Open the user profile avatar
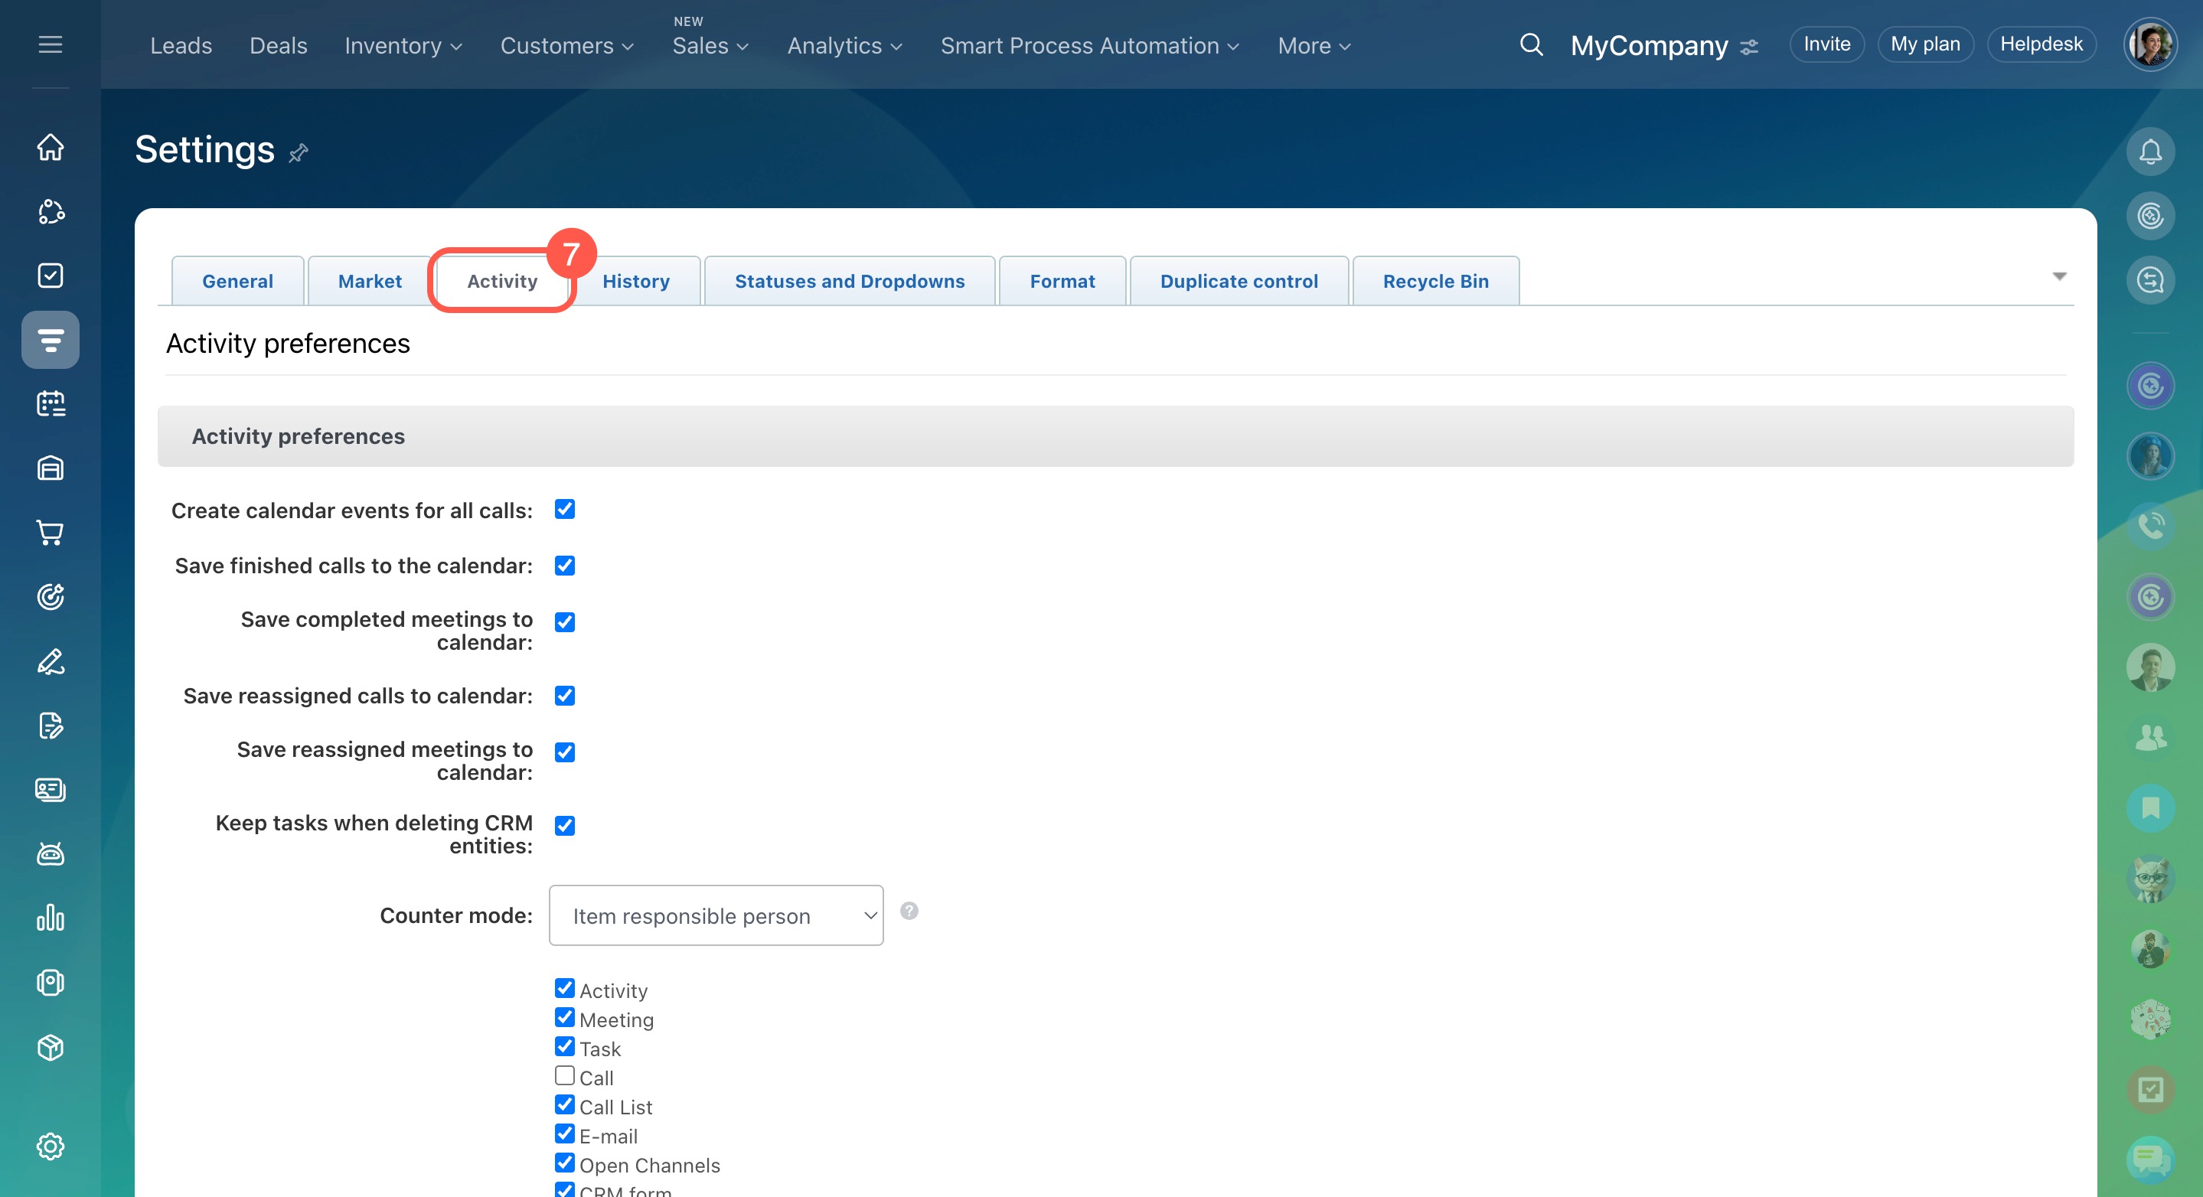Image resolution: width=2203 pixels, height=1197 pixels. pyautogui.click(x=2149, y=44)
